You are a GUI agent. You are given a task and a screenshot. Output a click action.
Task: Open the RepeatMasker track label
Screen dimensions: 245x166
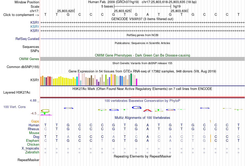coord(28,160)
